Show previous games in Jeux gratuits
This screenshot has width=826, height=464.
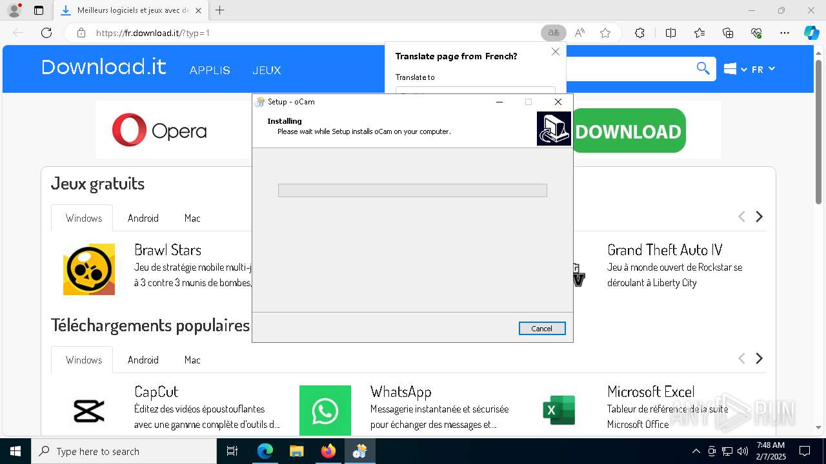[741, 217]
